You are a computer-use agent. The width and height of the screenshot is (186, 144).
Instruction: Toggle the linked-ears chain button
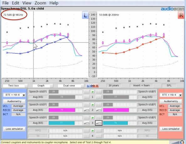point(92,86)
